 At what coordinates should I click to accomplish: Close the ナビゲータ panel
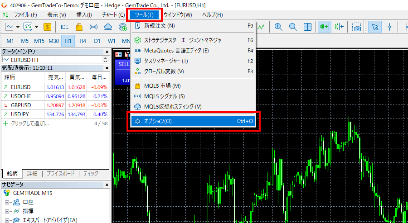(107, 185)
